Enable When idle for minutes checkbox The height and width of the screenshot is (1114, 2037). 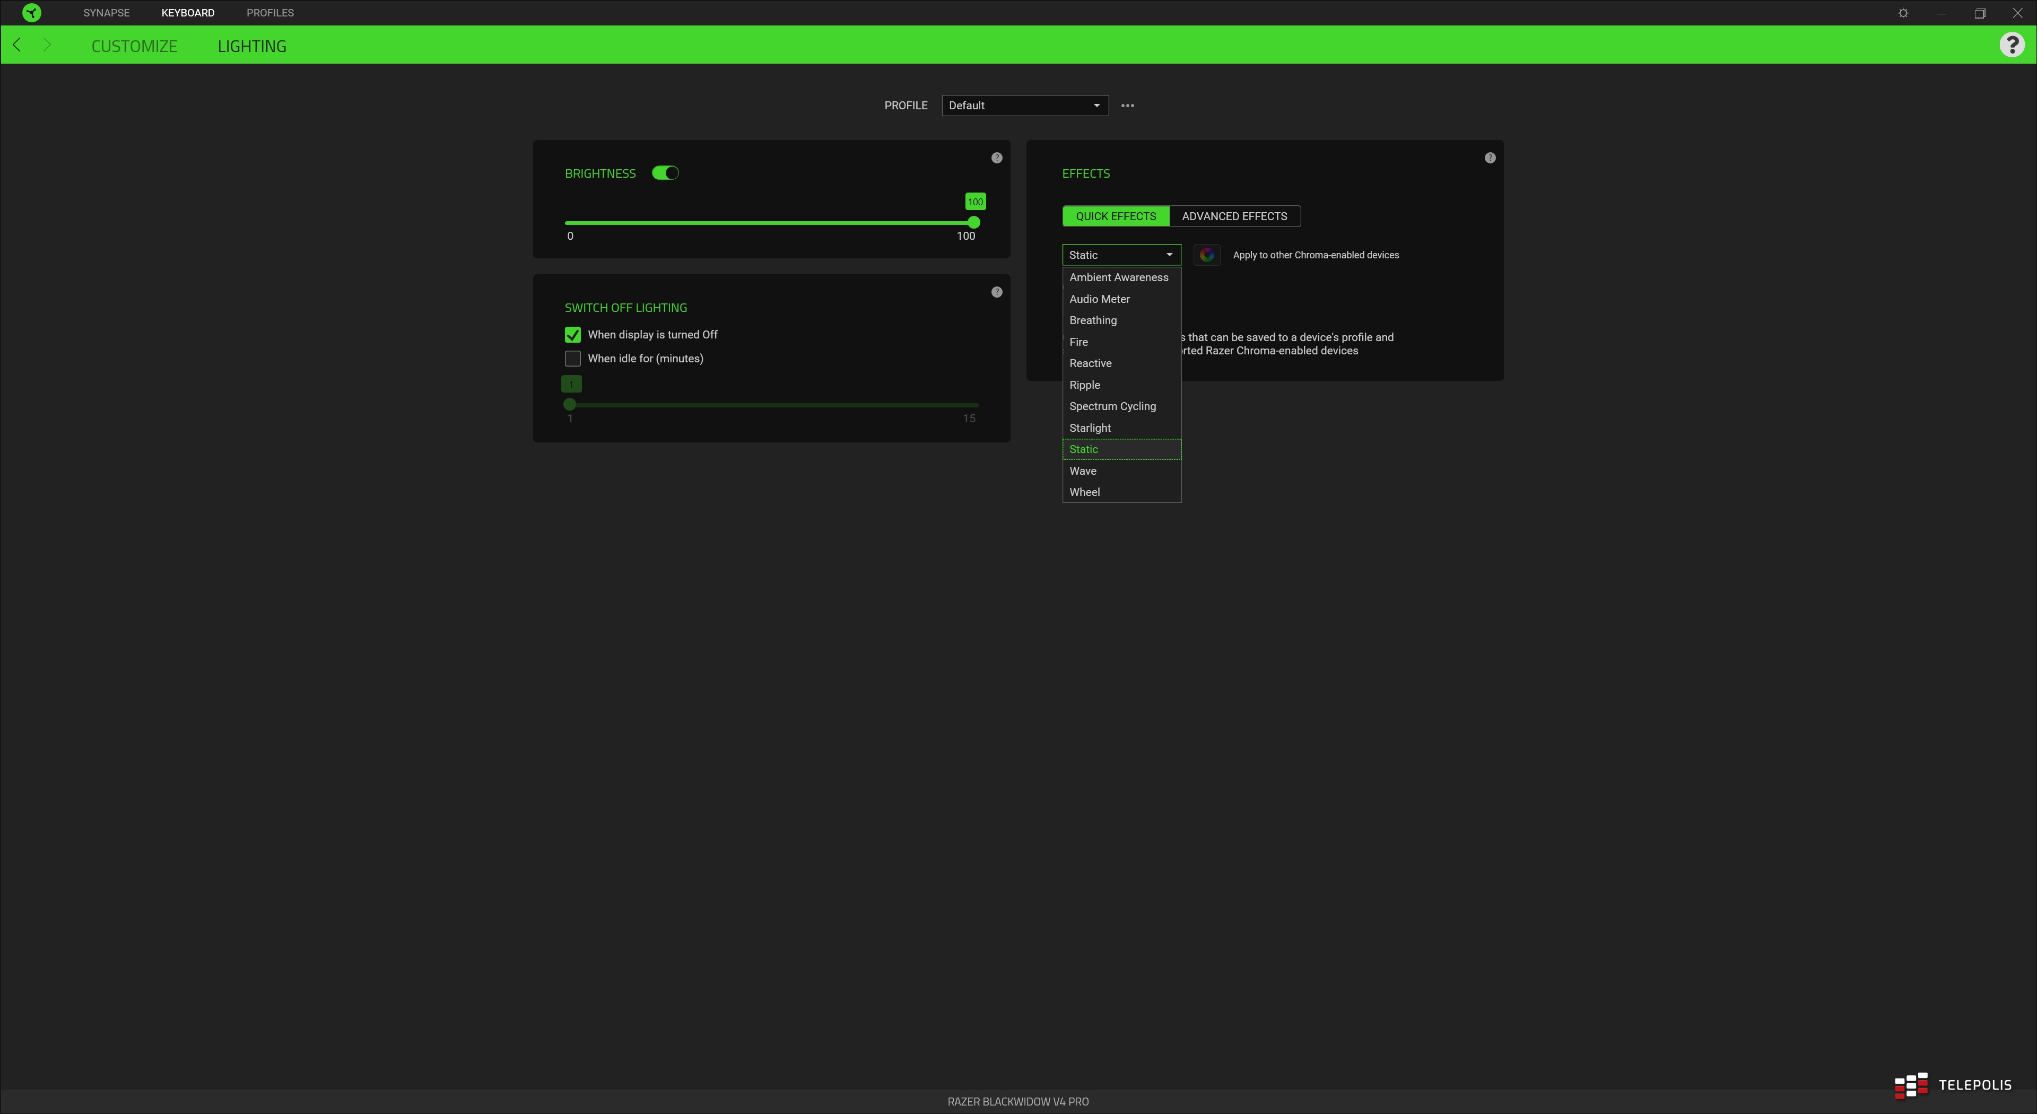[x=572, y=359]
